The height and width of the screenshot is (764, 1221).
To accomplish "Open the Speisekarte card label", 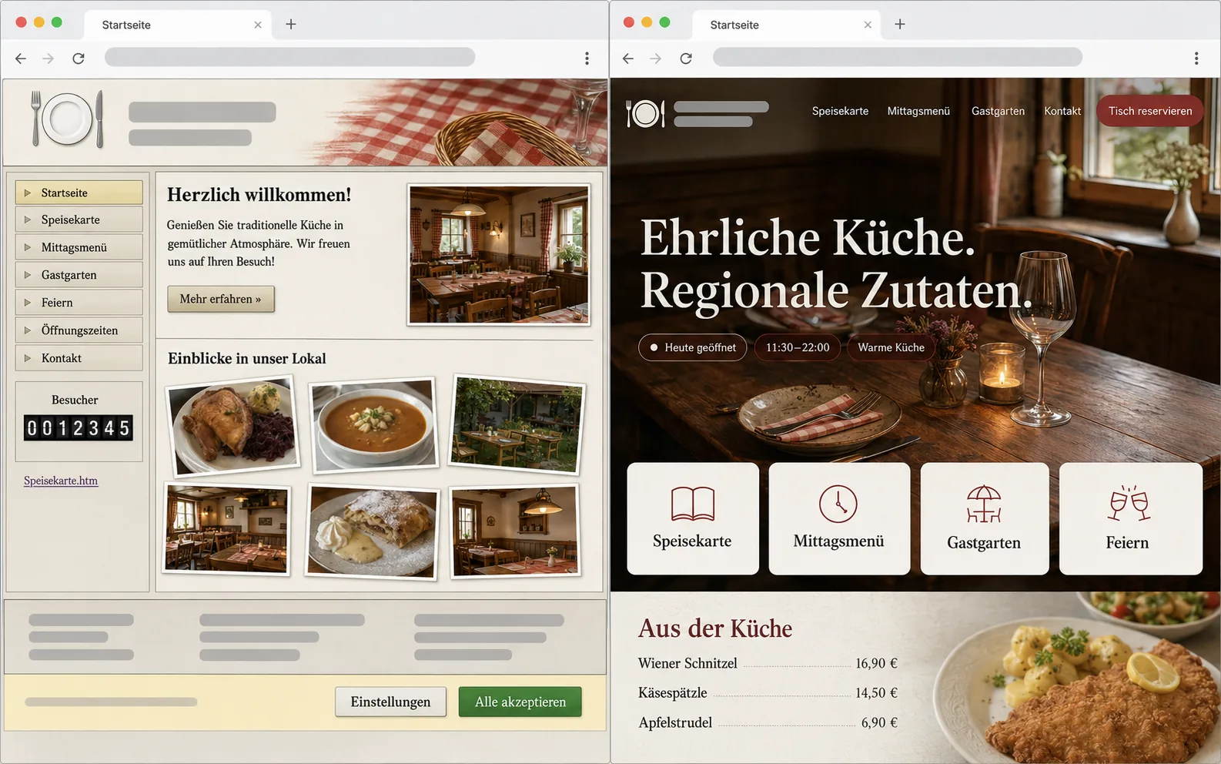I will click(x=692, y=541).
